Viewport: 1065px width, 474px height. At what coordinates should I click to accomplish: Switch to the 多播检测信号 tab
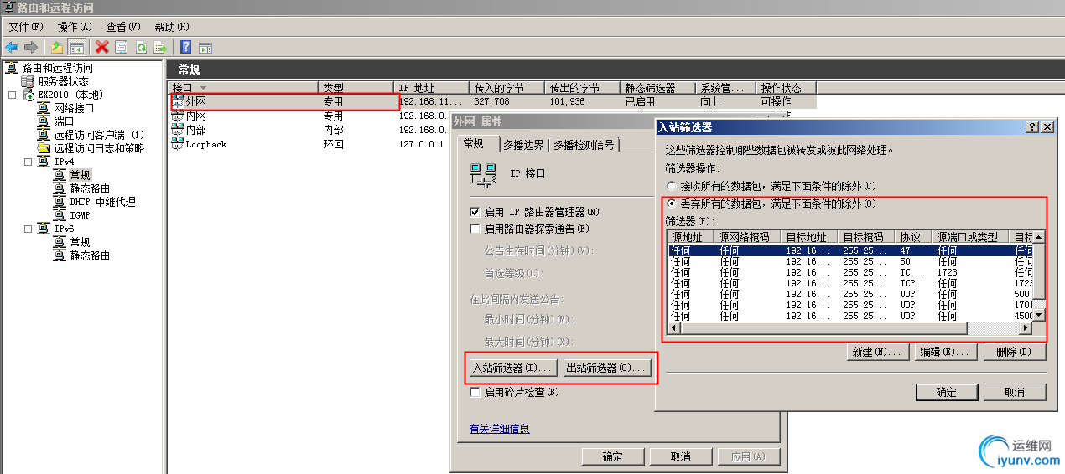click(584, 144)
